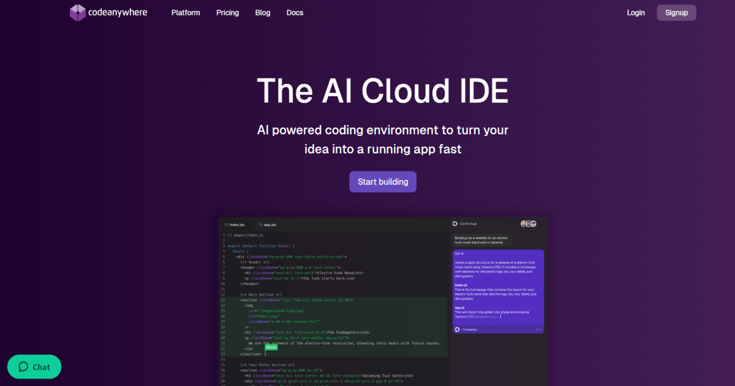Click the Codeanywhere logo icon
The height and width of the screenshot is (386, 735).
[78, 12]
